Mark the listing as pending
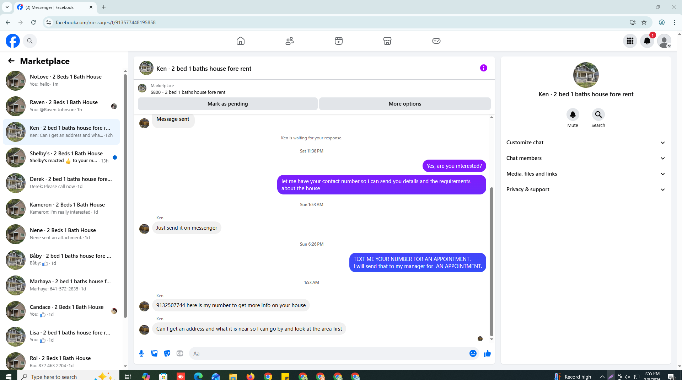This screenshot has width=682, height=380. coord(227,104)
